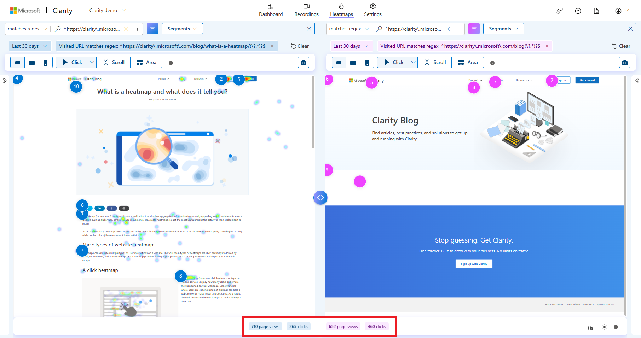
Task: Expand left pane matches regex dropdown
Action: (28, 29)
